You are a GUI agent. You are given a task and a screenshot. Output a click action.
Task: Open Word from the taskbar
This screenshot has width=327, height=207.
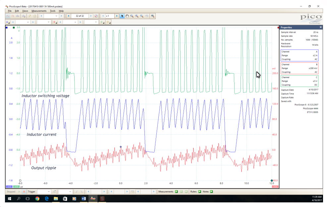[83, 199]
